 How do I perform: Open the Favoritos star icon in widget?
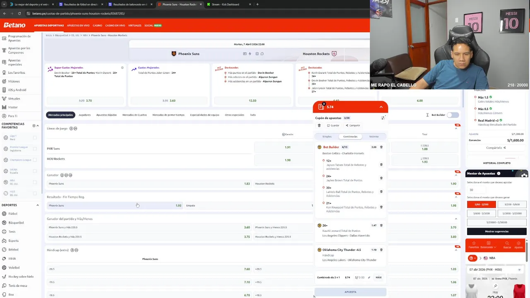click(474, 244)
